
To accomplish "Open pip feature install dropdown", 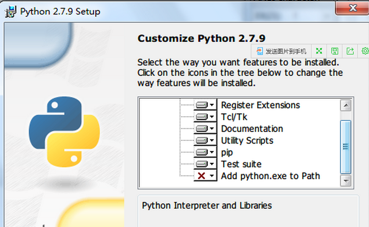I will point(205,152).
